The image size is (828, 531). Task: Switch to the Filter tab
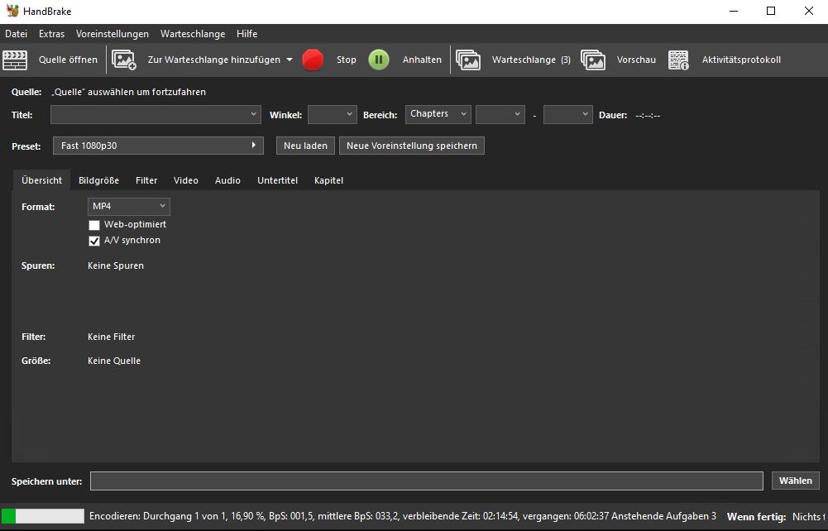tap(146, 180)
